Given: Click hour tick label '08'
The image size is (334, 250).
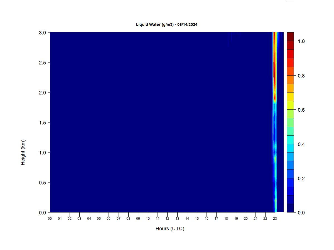Looking at the screenshot, I should 128,218.
